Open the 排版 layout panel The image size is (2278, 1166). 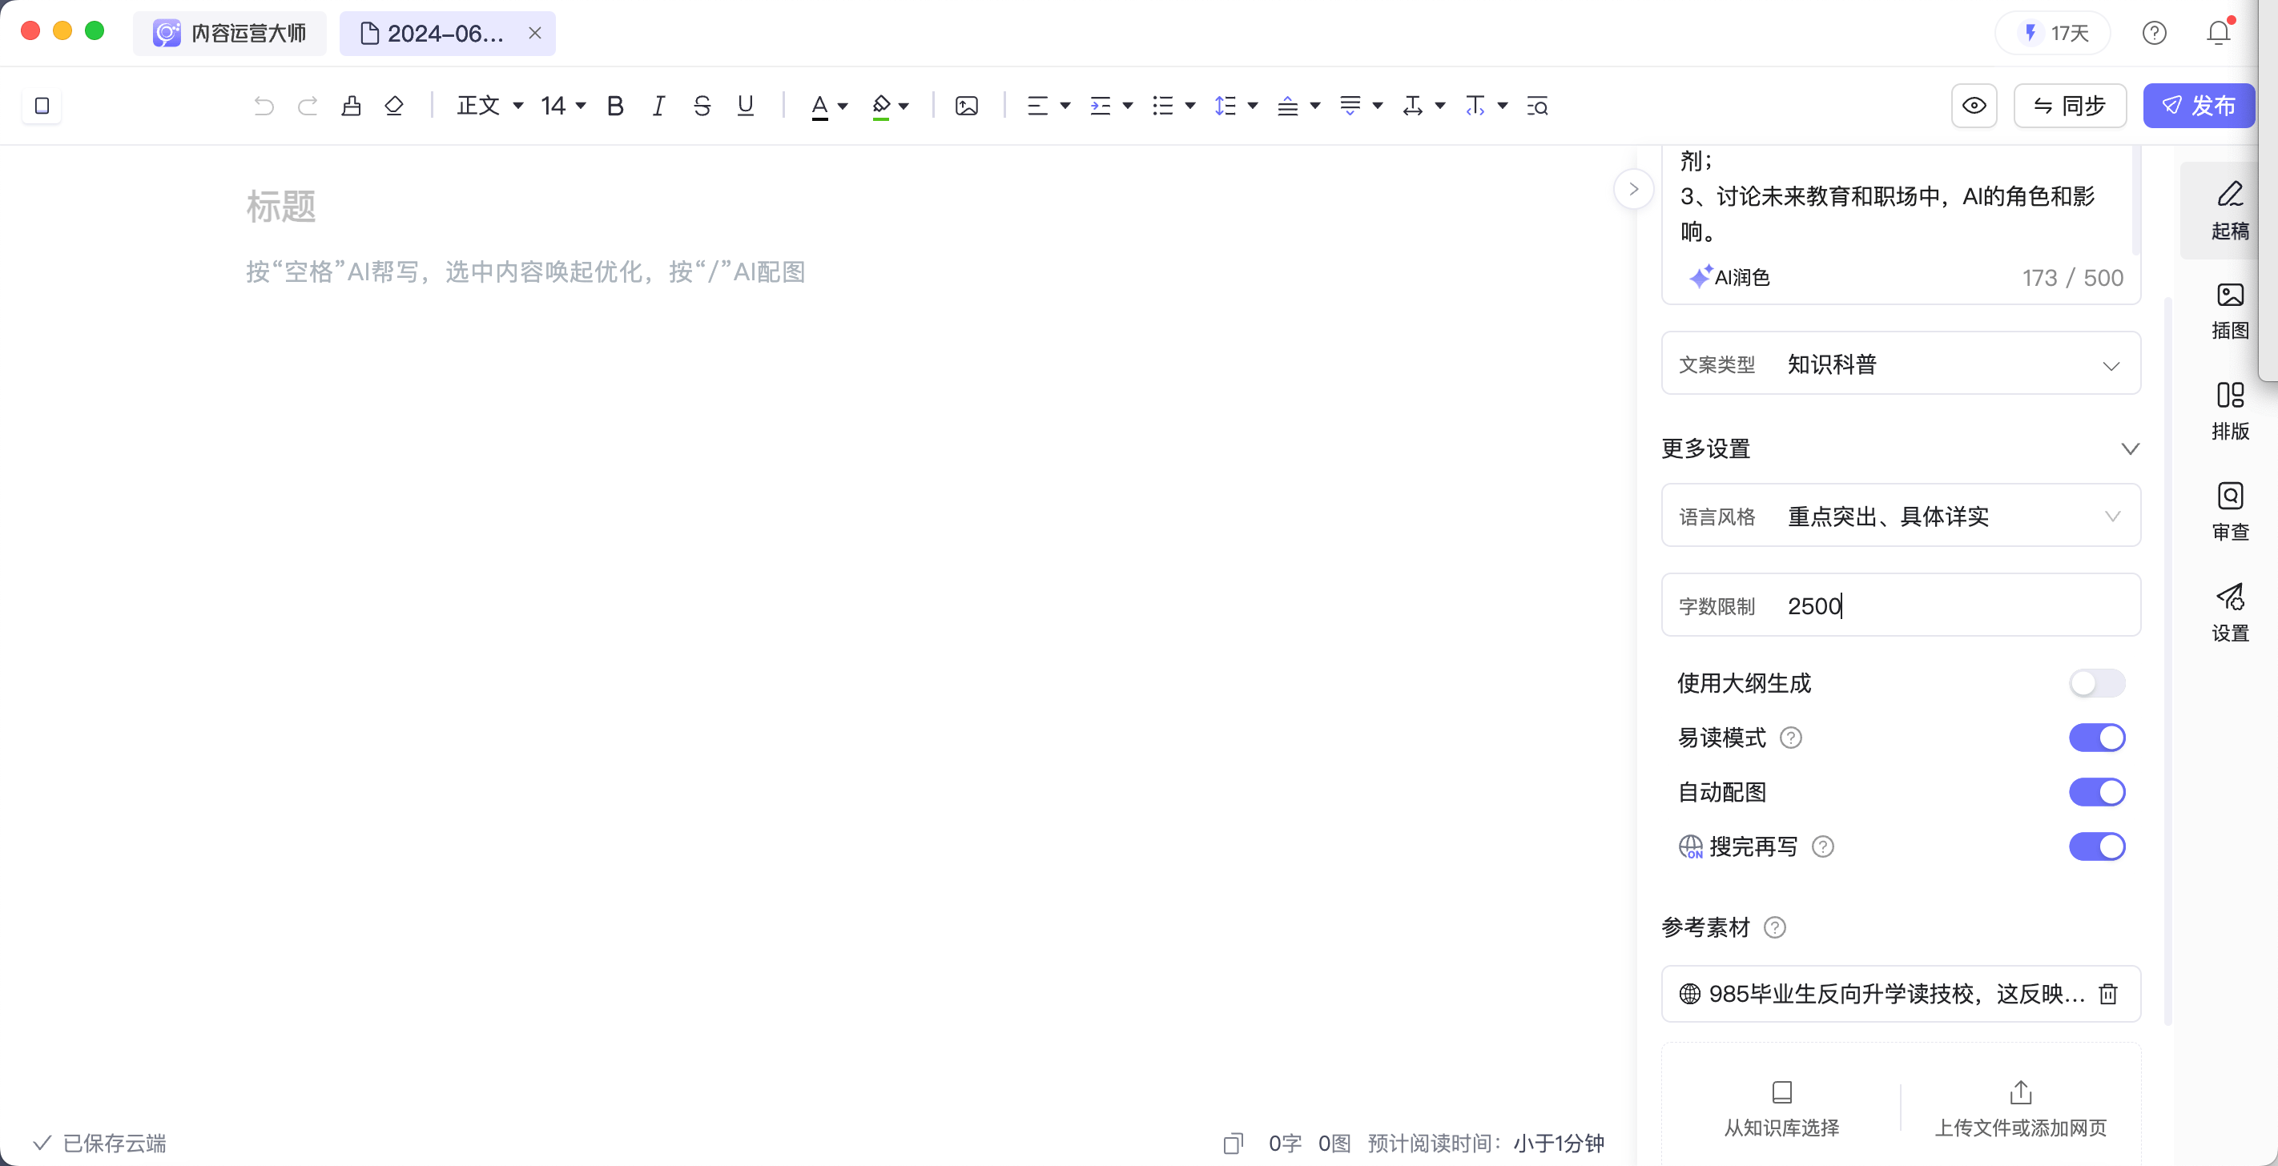(2229, 410)
